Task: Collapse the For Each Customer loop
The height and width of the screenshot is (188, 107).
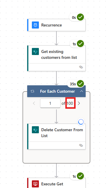Action: click(x=82, y=91)
